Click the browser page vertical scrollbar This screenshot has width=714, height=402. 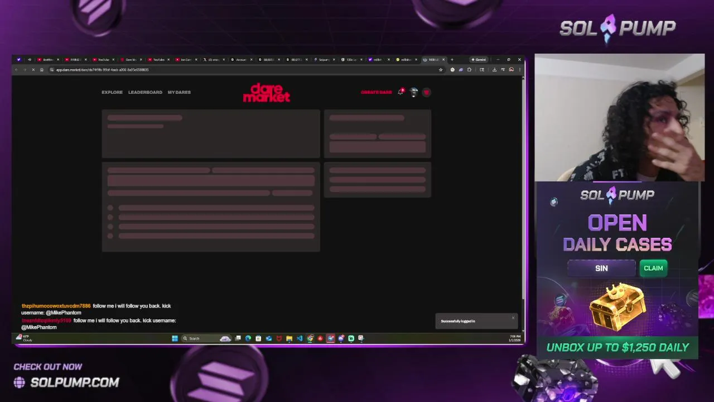click(523, 190)
